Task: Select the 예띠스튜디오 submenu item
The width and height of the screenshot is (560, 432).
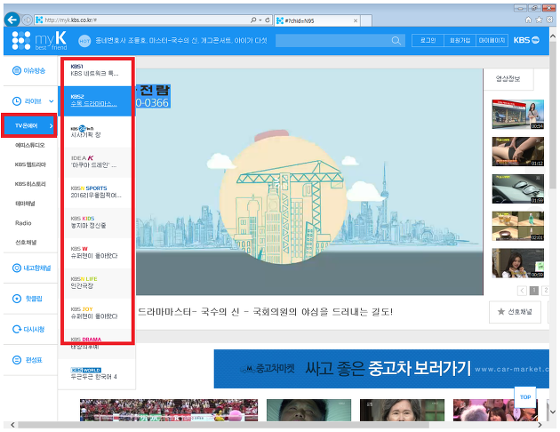Action: coord(29,145)
